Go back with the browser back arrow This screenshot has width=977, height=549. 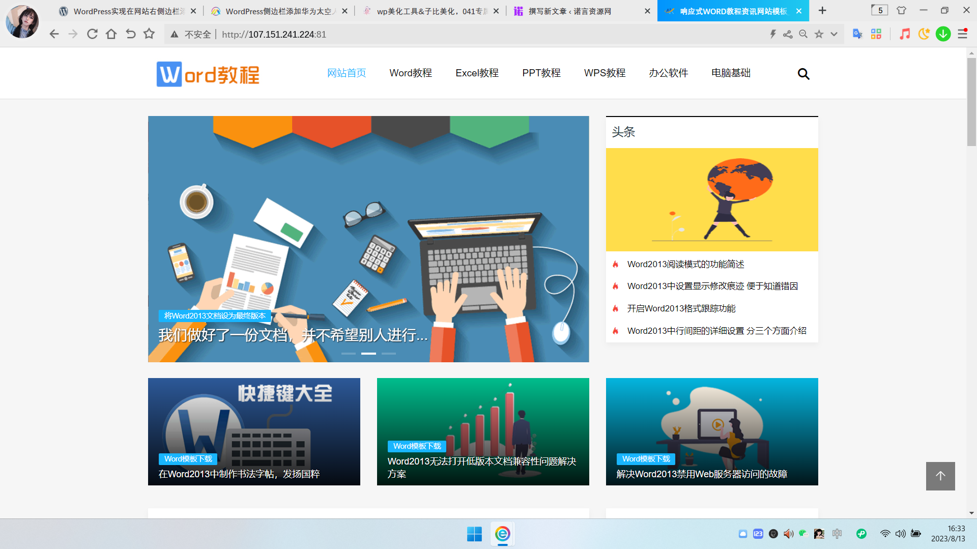(54, 34)
